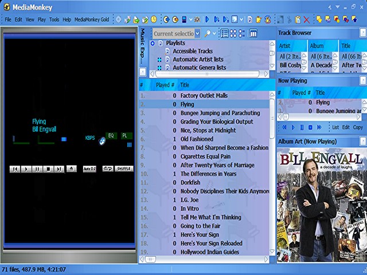Click the red X delete toolbar icon

[306, 19]
